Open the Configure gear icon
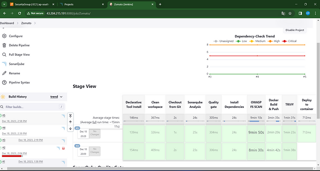Screen dimensions: 320x171 tap(4, 36)
